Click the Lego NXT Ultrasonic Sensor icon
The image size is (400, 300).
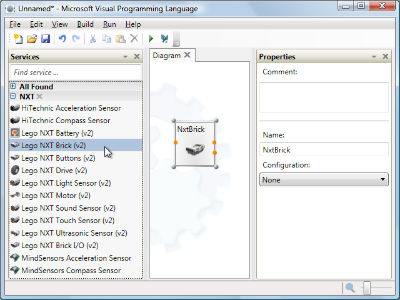15,232
